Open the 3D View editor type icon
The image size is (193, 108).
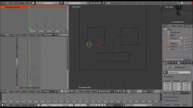click(x=73, y=91)
